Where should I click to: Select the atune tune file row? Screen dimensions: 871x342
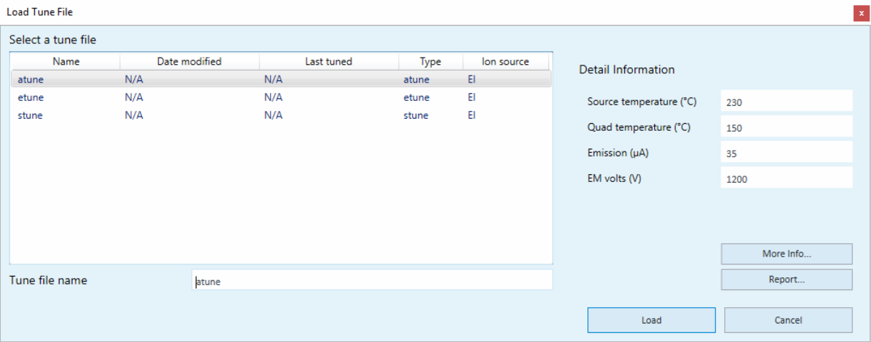pyautogui.click(x=281, y=80)
